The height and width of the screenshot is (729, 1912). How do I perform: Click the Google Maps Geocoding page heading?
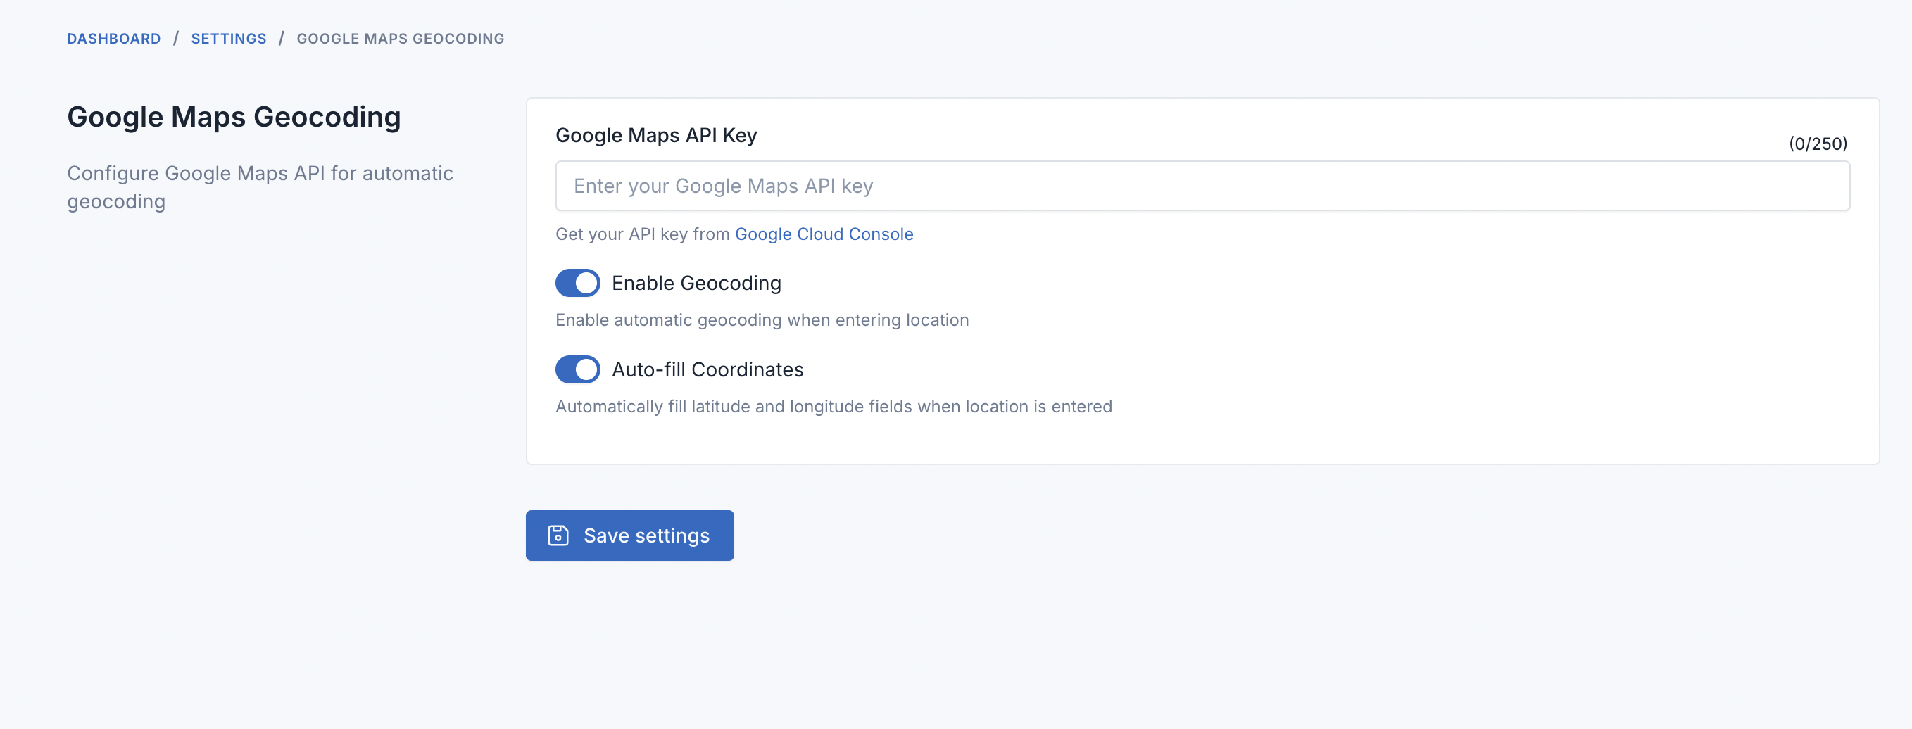(x=234, y=118)
